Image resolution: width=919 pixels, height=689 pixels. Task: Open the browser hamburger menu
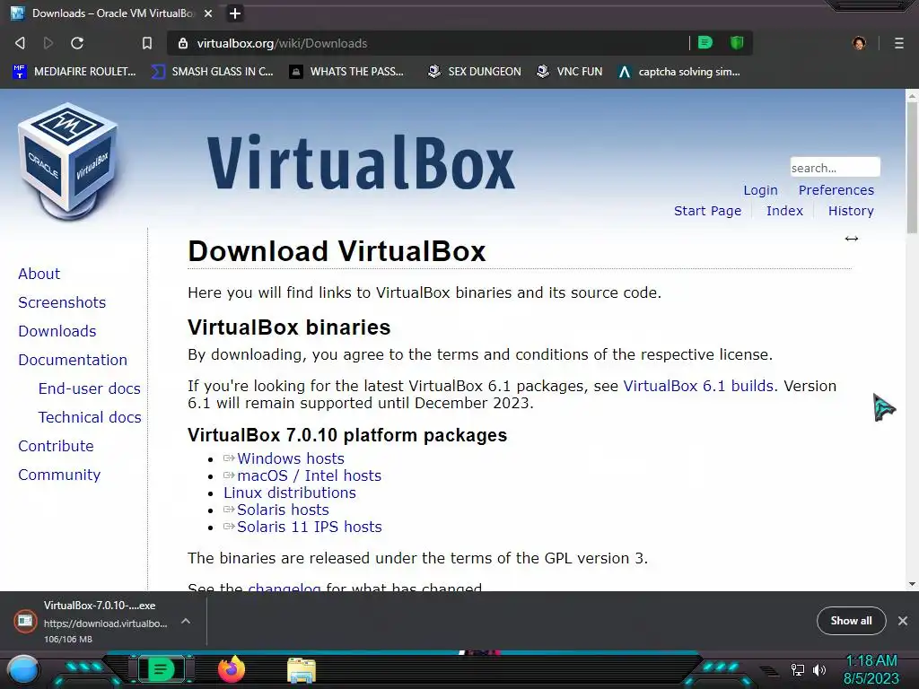(x=899, y=43)
